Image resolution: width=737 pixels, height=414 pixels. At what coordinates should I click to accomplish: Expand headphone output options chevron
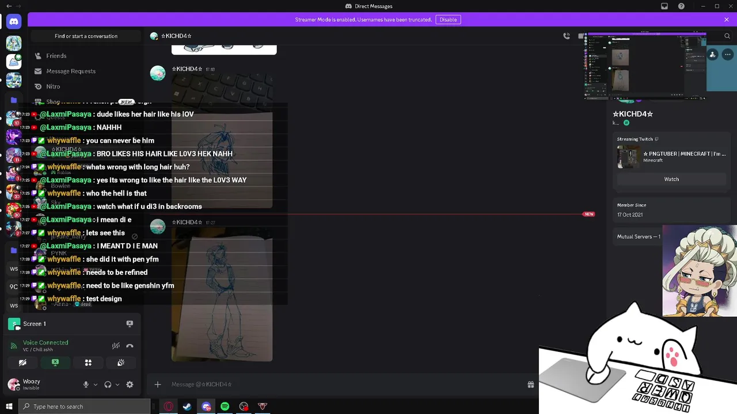(117, 385)
